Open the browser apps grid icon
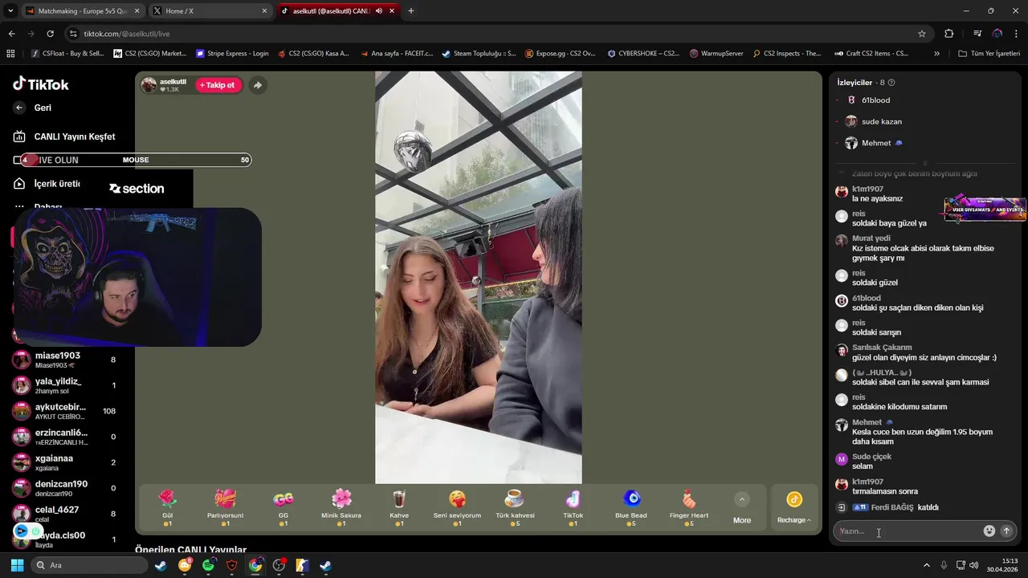 [x=10, y=54]
